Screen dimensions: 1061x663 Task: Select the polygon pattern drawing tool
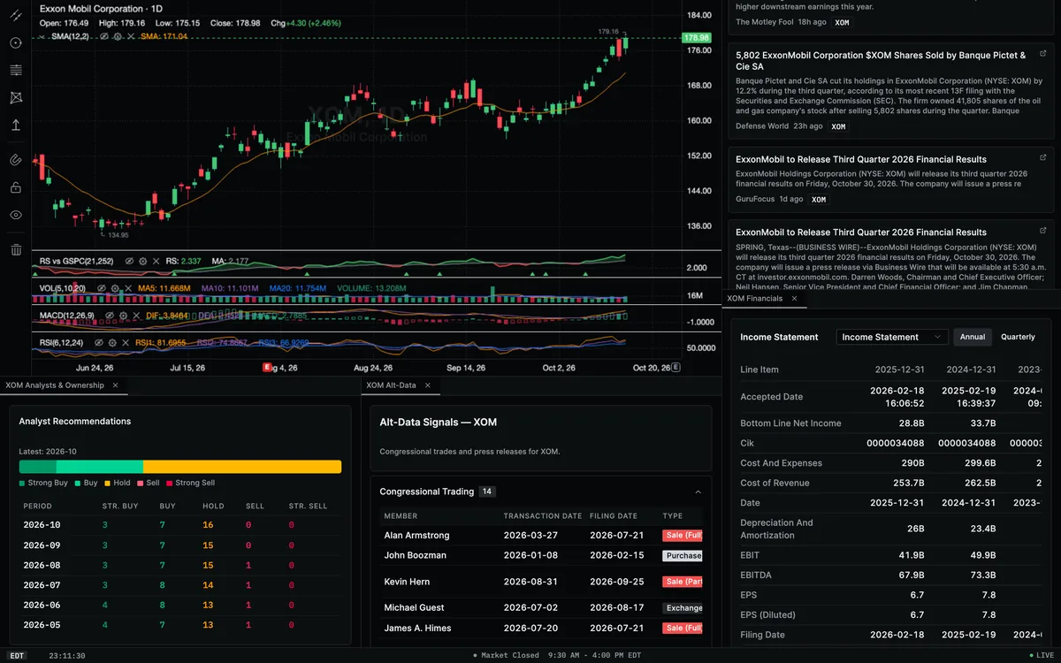(16, 98)
